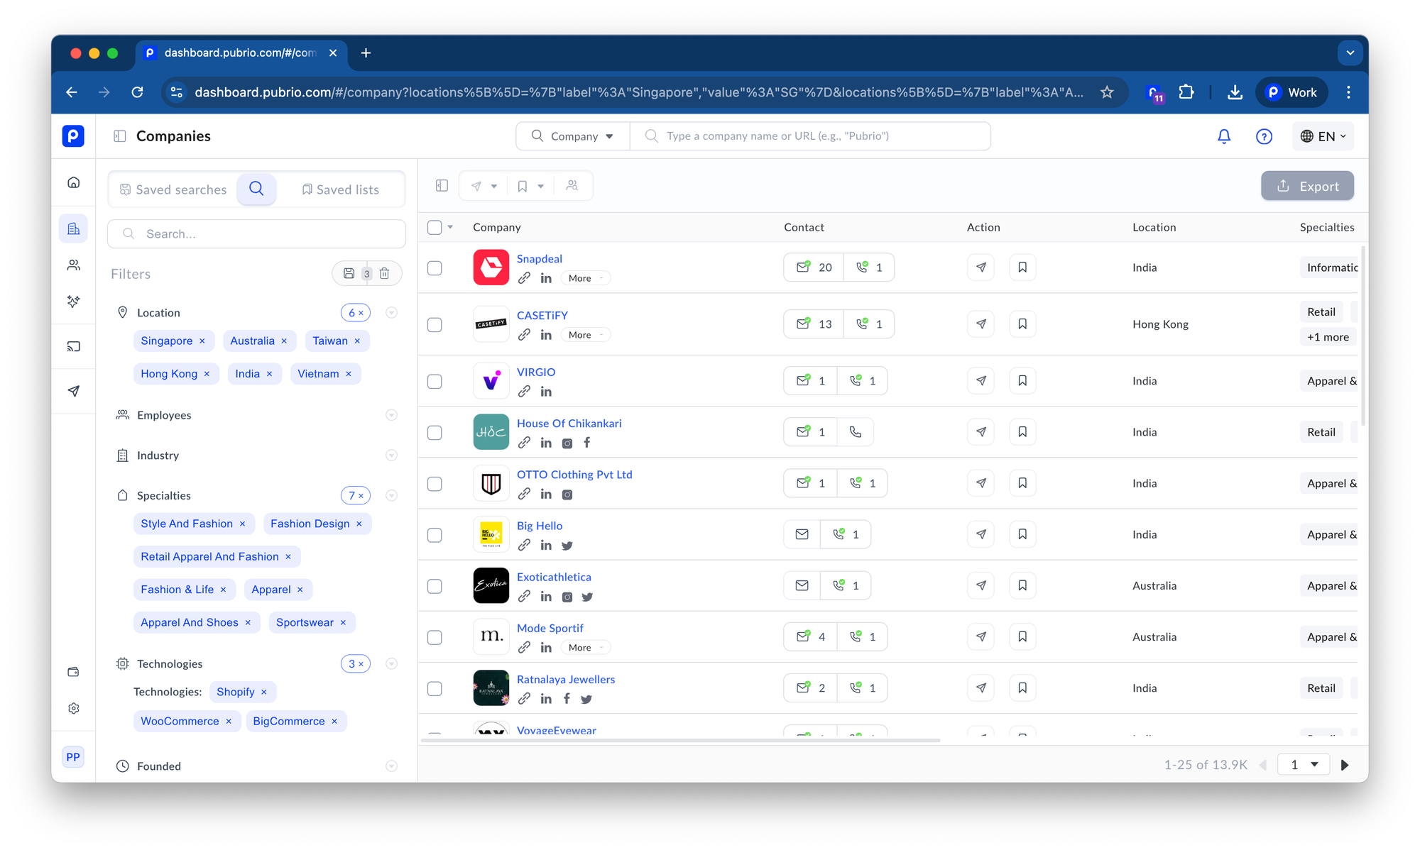Viewport: 1420px width, 850px height.
Task: Open the AI sparkle icon in sidebar
Action: pos(74,302)
